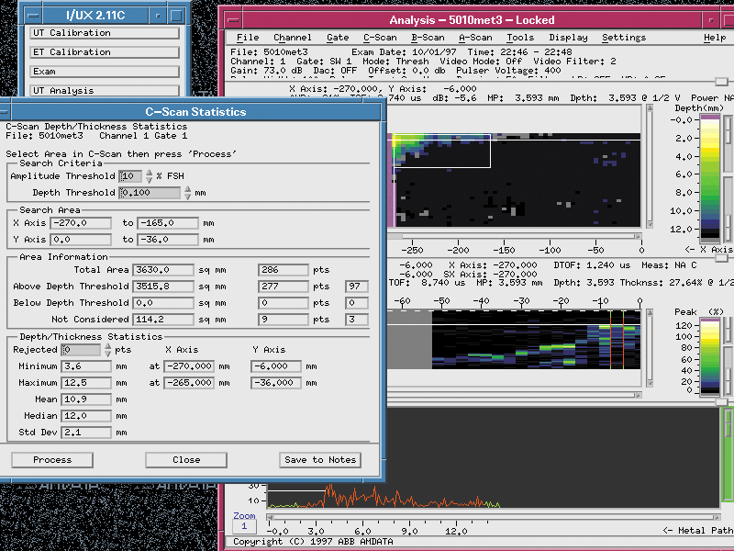The height and width of the screenshot is (551, 734).
Task: Click the Y Axis end field -36.0
Action: [x=168, y=240]
